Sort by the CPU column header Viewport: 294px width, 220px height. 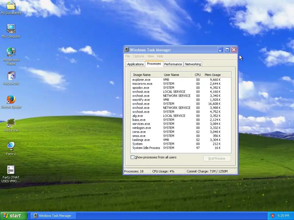(197, 75)
